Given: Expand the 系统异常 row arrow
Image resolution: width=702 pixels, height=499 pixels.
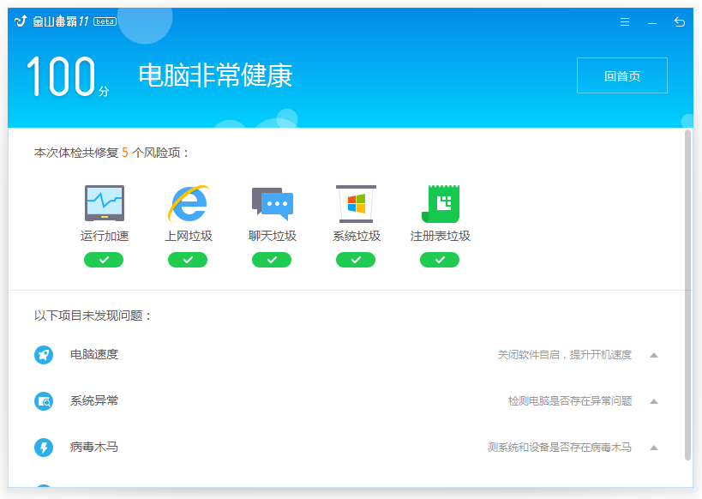Looking at the screenshot, I should point(654,401).
